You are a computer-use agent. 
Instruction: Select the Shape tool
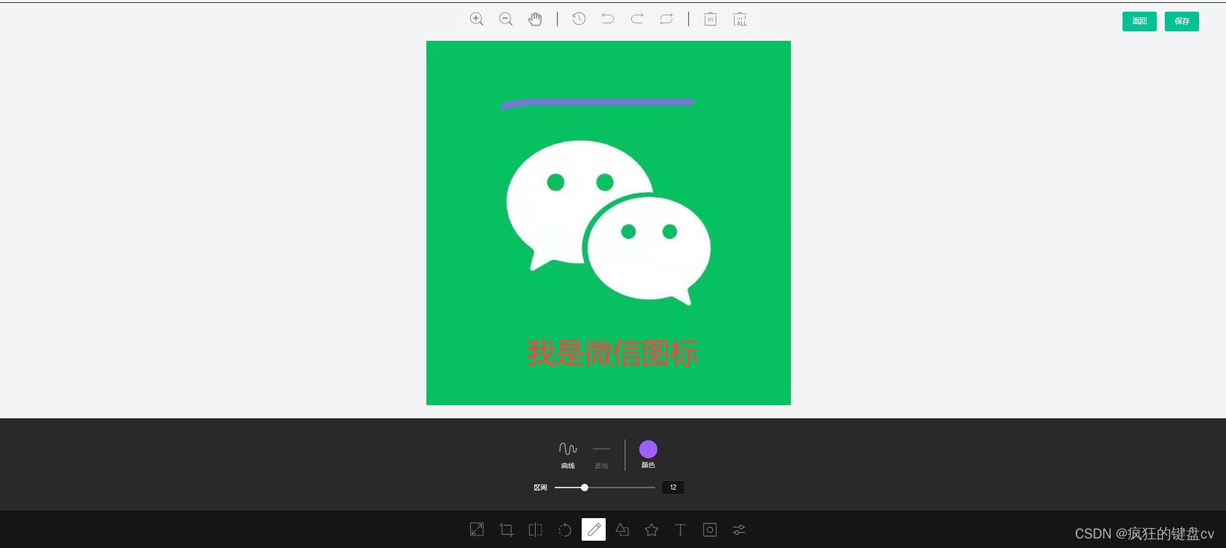tap(622, 530)
